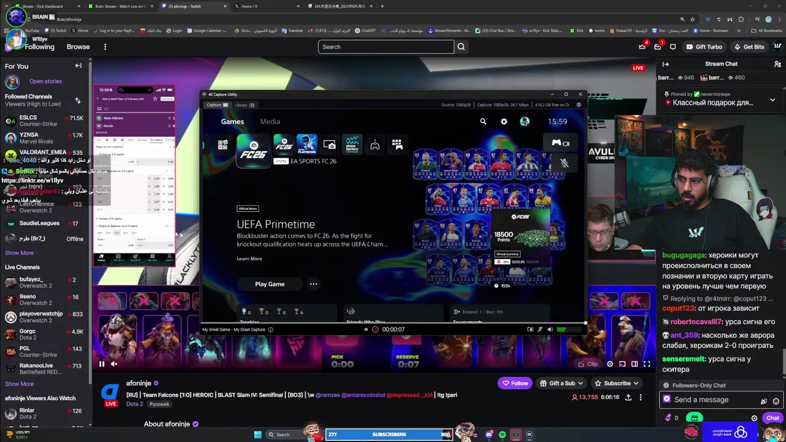Switch to Media on the PlayStation home
The image size is (786, 442).
[x=270, y=122]
